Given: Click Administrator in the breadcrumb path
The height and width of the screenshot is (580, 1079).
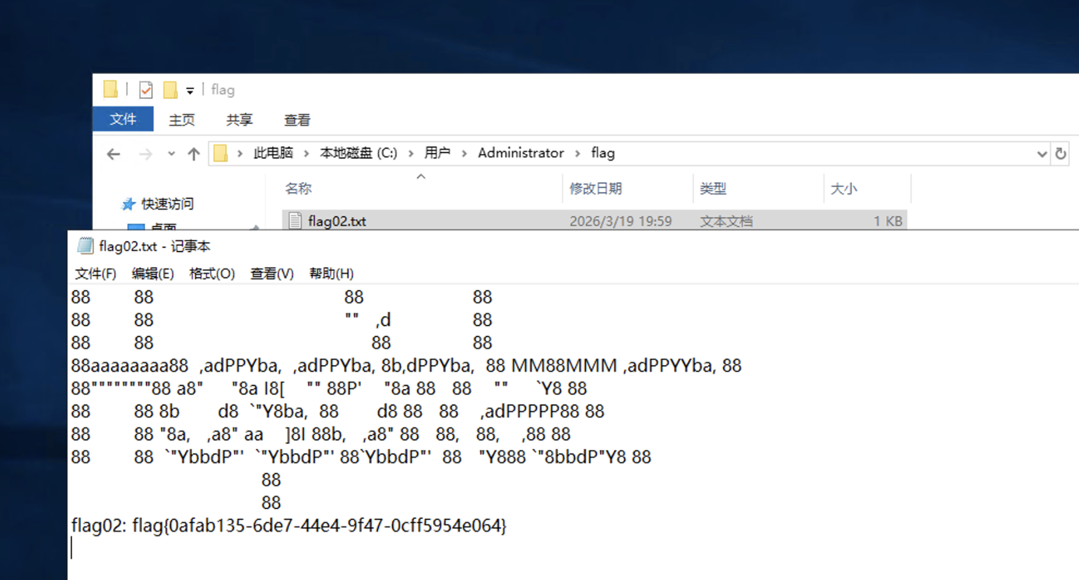Looking at the screenshot, I should tap(521, 153).
